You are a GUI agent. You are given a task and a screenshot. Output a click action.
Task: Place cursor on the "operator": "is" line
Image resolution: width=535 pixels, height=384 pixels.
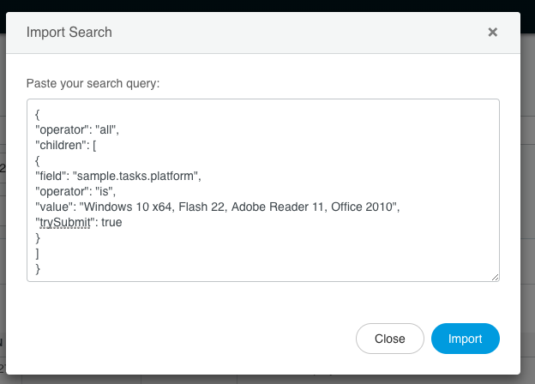click(x=79, y=191)
